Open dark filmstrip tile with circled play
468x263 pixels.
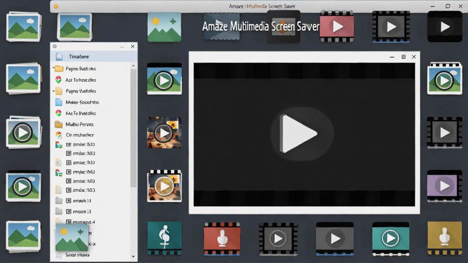point(278,239)
